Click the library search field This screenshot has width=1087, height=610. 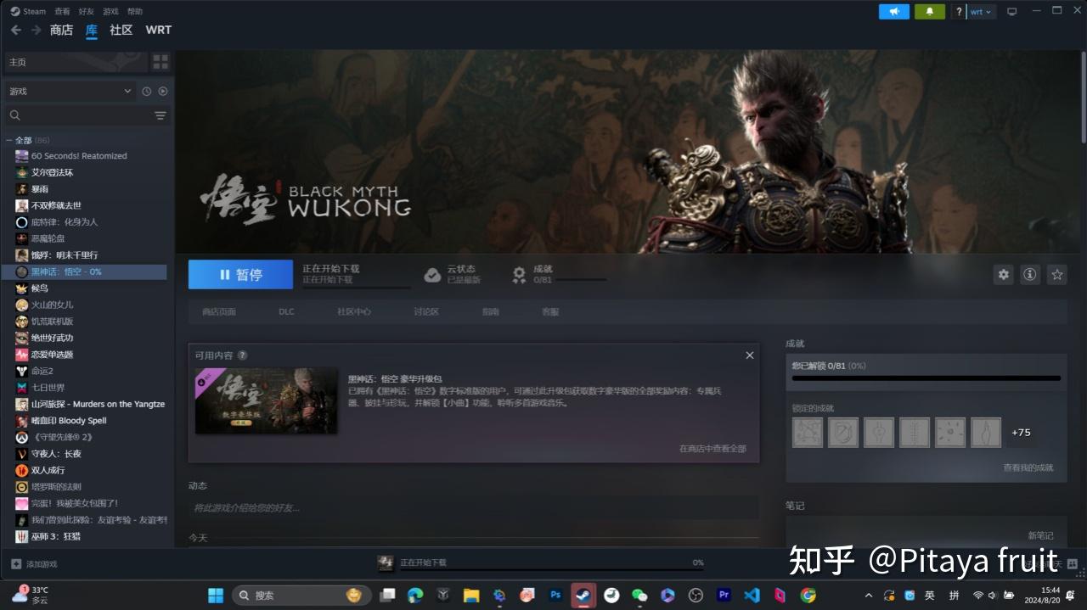click(87, 115)
